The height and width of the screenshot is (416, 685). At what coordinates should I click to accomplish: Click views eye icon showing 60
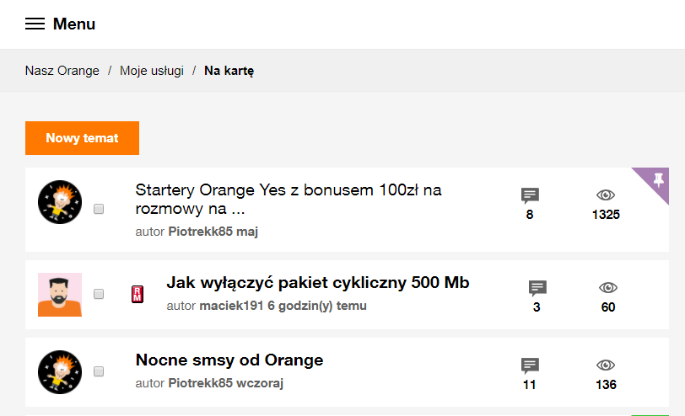pos(607,288)
